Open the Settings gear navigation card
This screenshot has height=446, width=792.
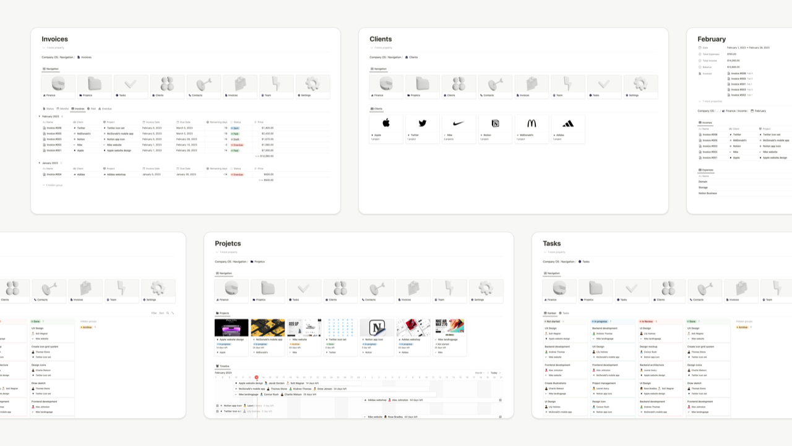(313, 86)
